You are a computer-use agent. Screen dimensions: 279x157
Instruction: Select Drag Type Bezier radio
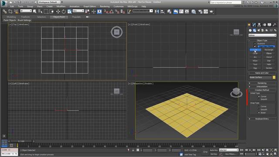tap(259, 113)
